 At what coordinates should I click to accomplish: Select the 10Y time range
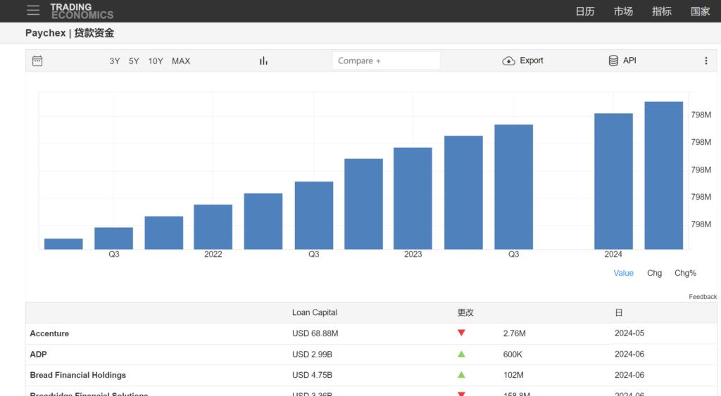click(x=156, y=61)
